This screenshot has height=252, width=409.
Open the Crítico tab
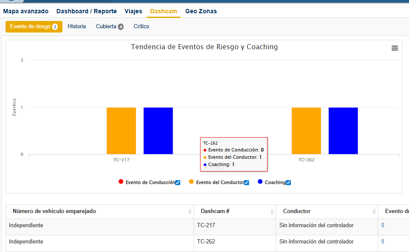141,27
